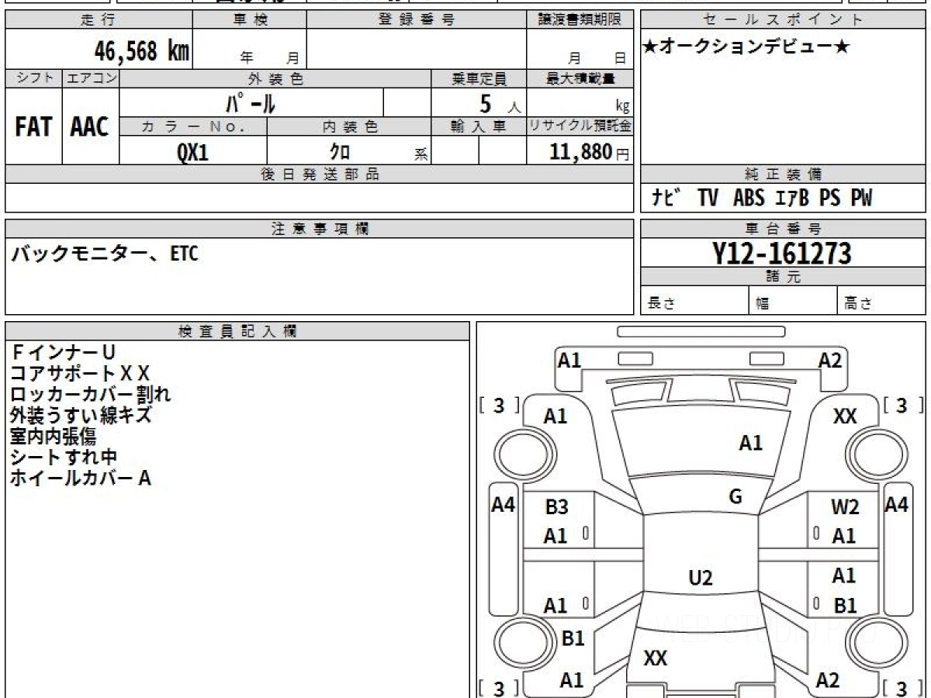Click the G mark on the windshield
This screenshot has height=698, width=931.
pyautogui.click(x=735, y=496)
